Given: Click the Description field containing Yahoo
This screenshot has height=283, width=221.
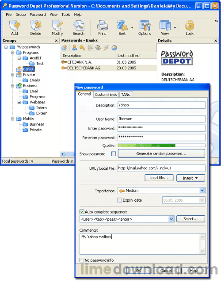Looking at the screenshot, I should pos(161,105).
